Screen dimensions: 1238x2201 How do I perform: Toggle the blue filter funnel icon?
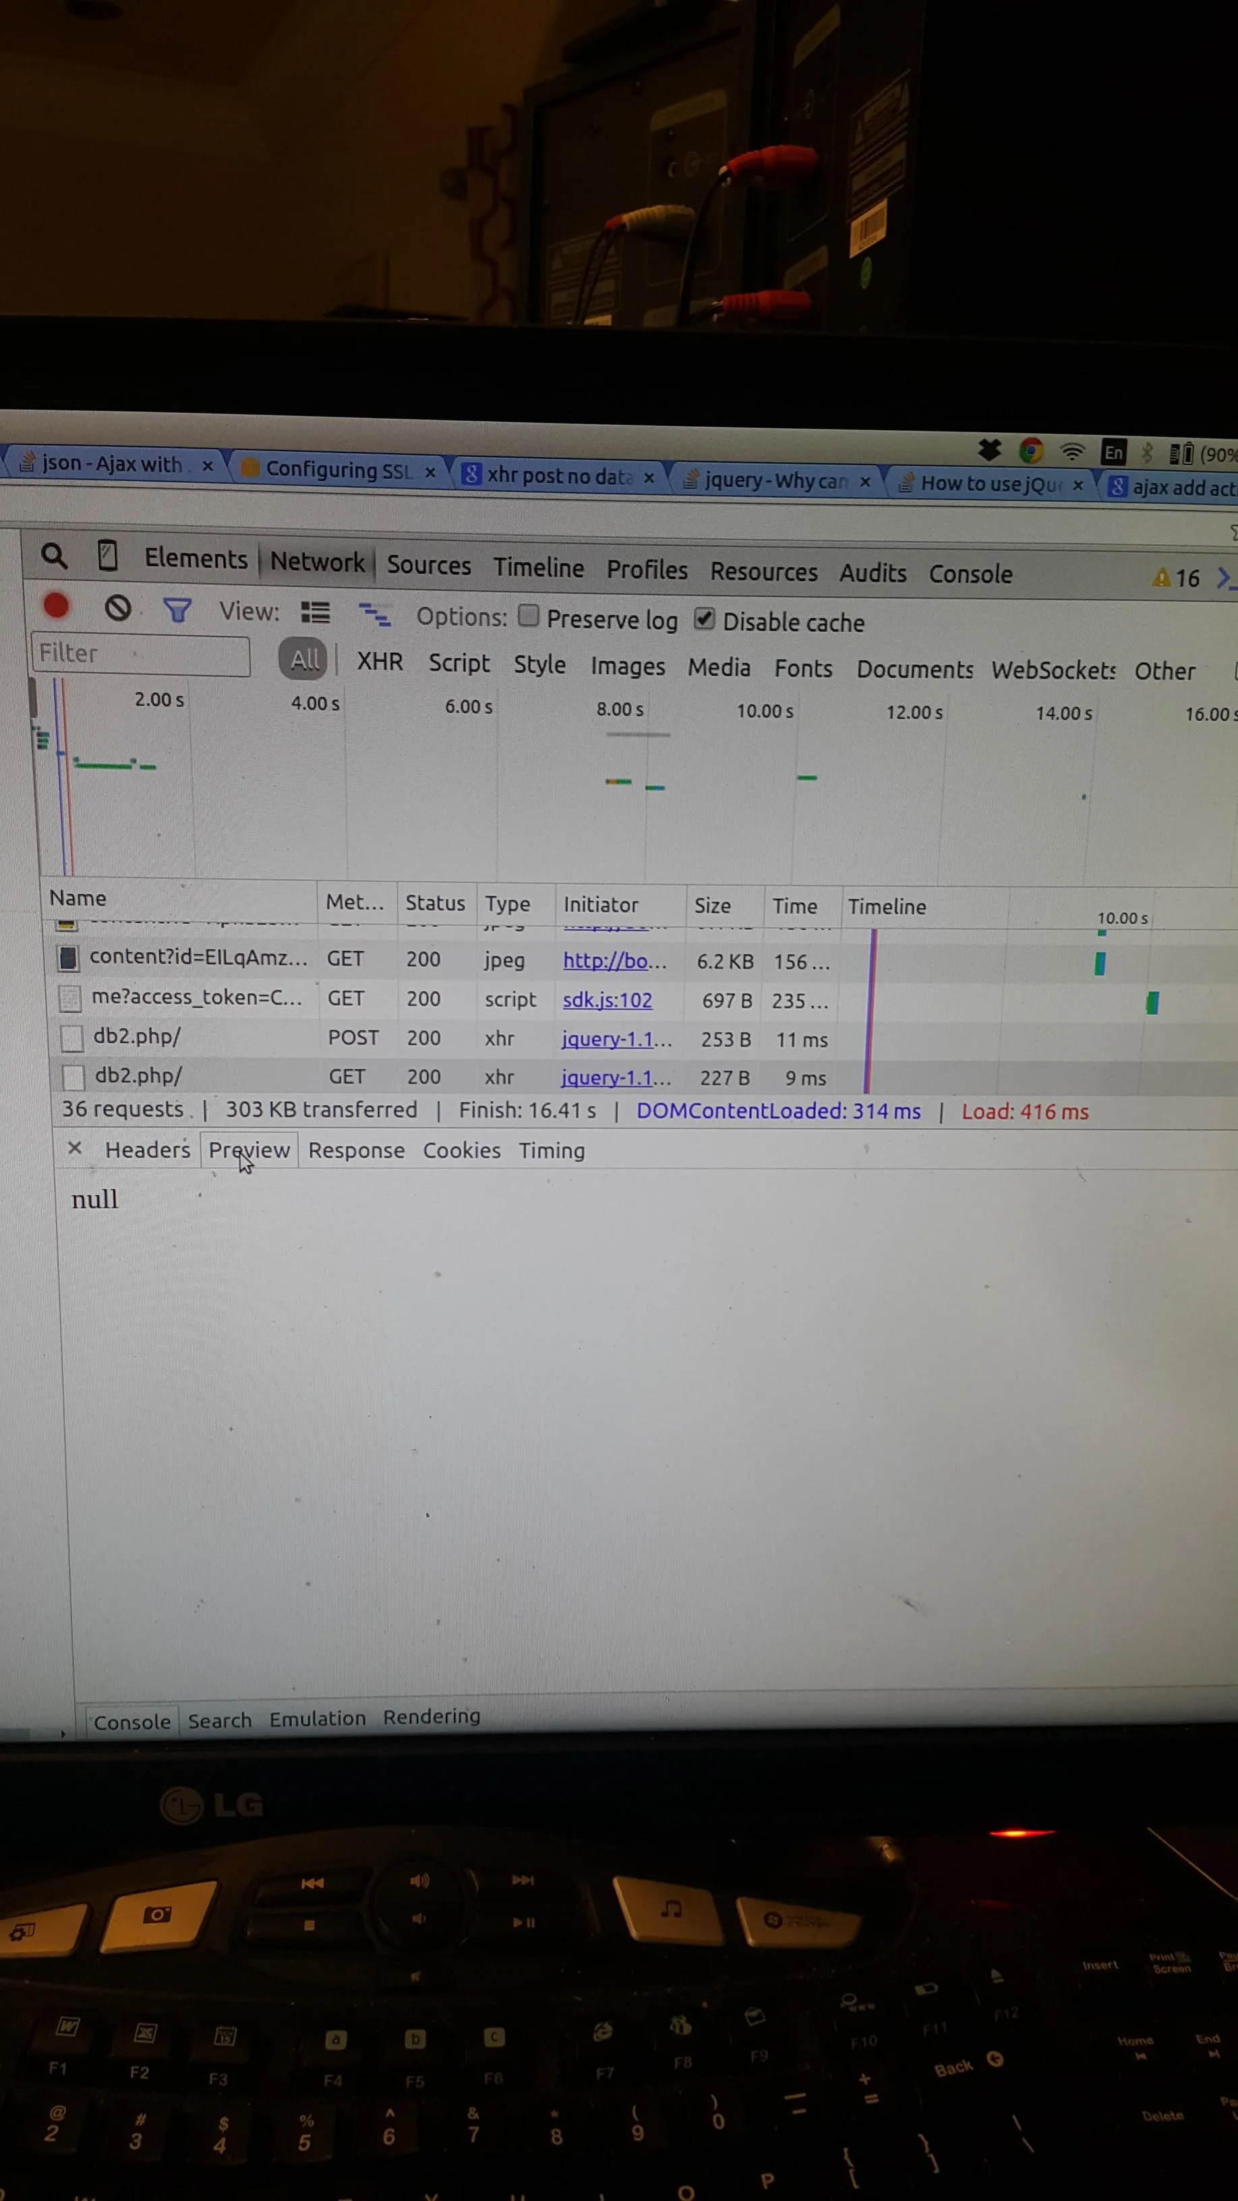pyautogui.click(x=177, y=610)
